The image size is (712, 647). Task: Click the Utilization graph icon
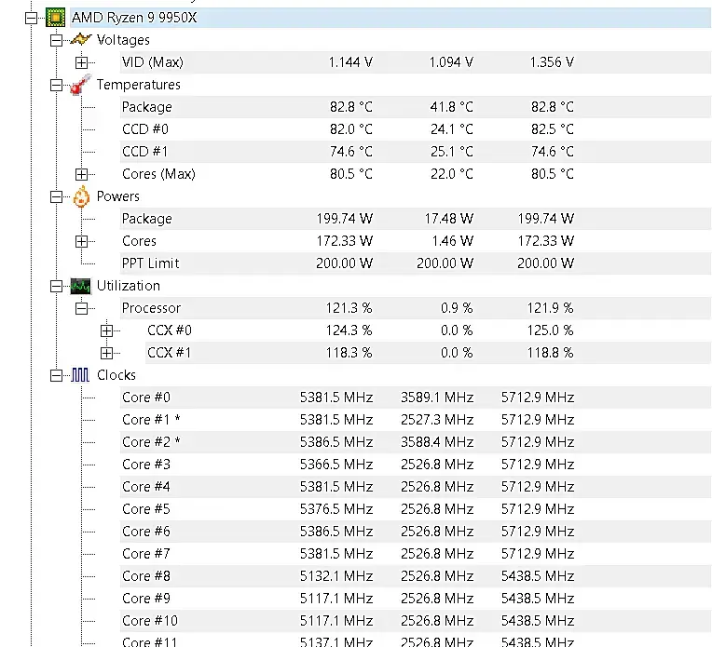[80, 287]
